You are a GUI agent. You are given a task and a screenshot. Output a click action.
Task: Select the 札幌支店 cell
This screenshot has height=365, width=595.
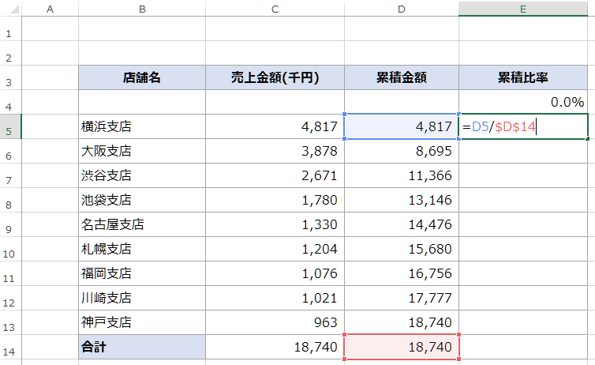pyautogui.click(x=142, y=249)
